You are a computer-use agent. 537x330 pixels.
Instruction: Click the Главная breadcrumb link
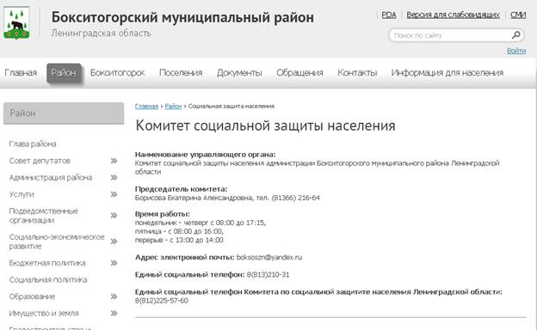146,107
